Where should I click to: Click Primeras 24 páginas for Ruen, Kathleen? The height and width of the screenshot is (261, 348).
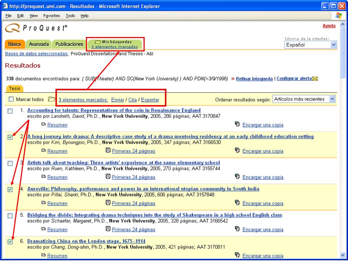click(x=134, y=177)
